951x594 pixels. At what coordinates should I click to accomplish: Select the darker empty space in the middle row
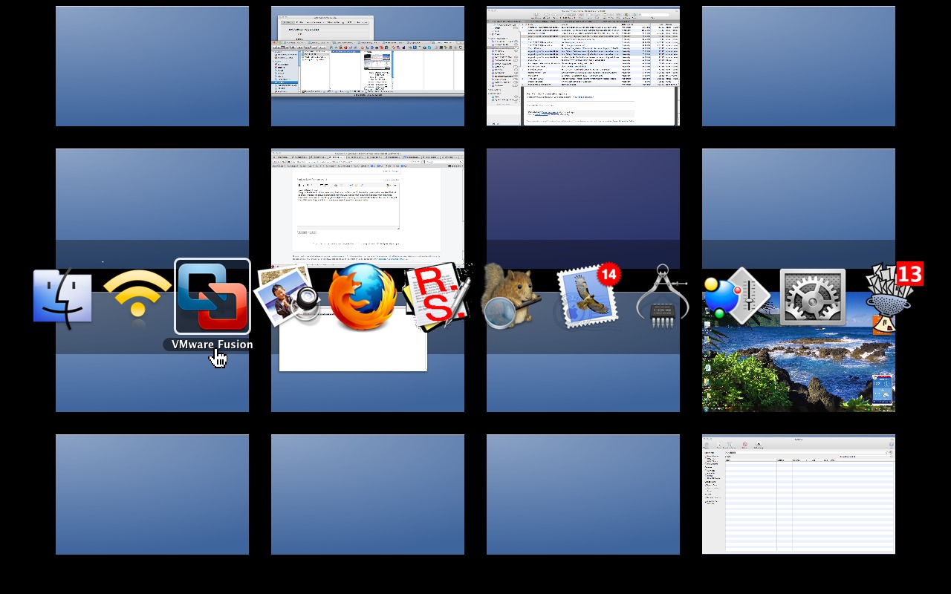(583, 208)
